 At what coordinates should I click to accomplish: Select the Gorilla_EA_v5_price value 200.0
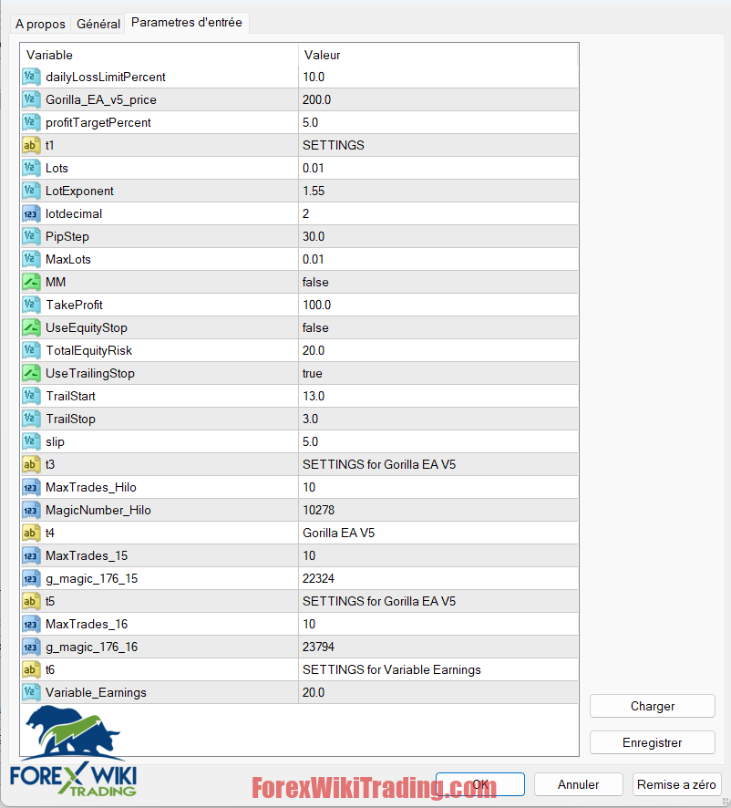(317, 99)
